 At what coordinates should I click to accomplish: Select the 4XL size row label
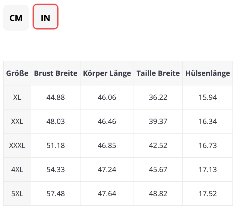pos(17,169)
